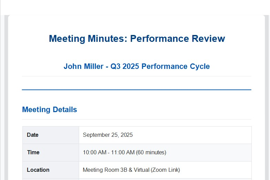
Task: Select the Date label cell
Action: click(x=51, y=135)
